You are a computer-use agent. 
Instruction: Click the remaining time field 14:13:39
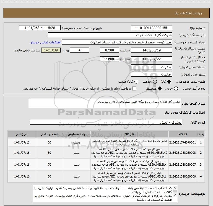click(x=51, y=50)
